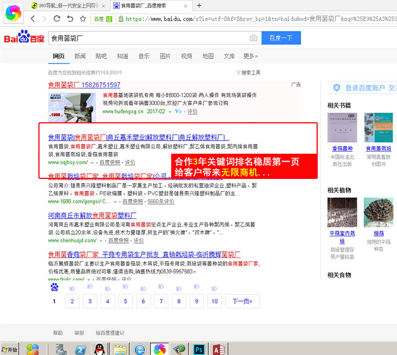Click the 登录百度账户 link
The image size is (397, 355).
pos(365,88)
